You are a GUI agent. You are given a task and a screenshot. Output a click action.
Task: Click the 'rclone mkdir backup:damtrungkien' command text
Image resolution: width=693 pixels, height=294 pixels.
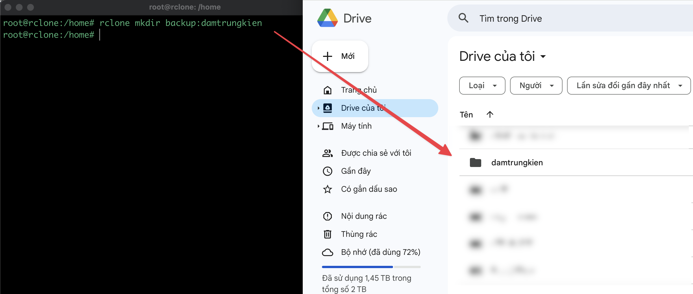click(x=181, y=23)
